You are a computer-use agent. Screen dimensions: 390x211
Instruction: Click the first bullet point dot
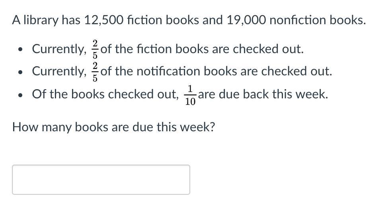20,49
